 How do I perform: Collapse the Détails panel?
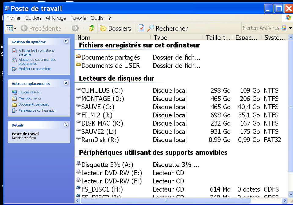(66, 125)
